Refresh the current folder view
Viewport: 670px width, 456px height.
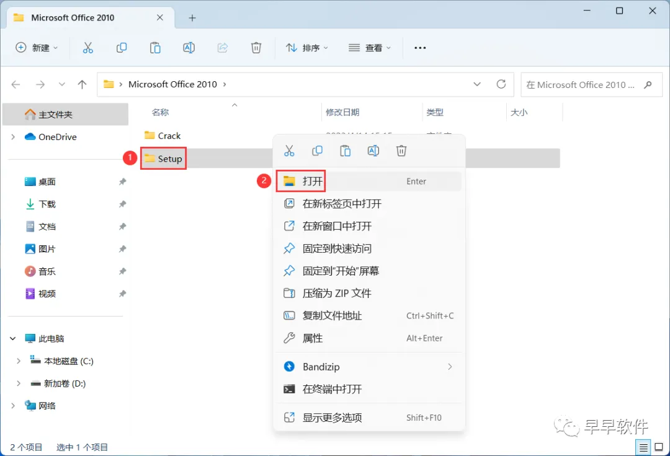click(501, 84)
